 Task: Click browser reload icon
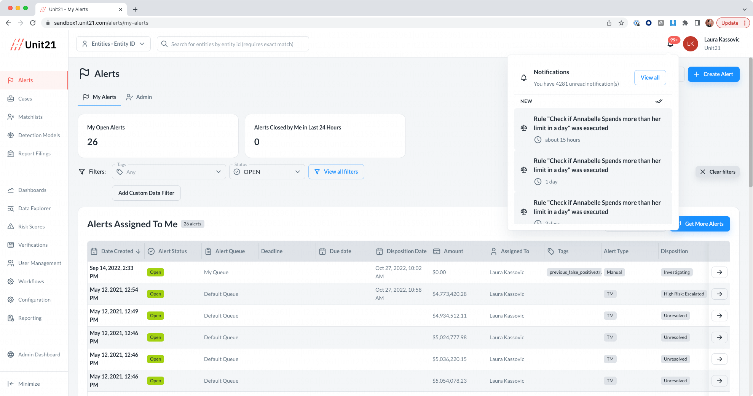pos(33,23)
